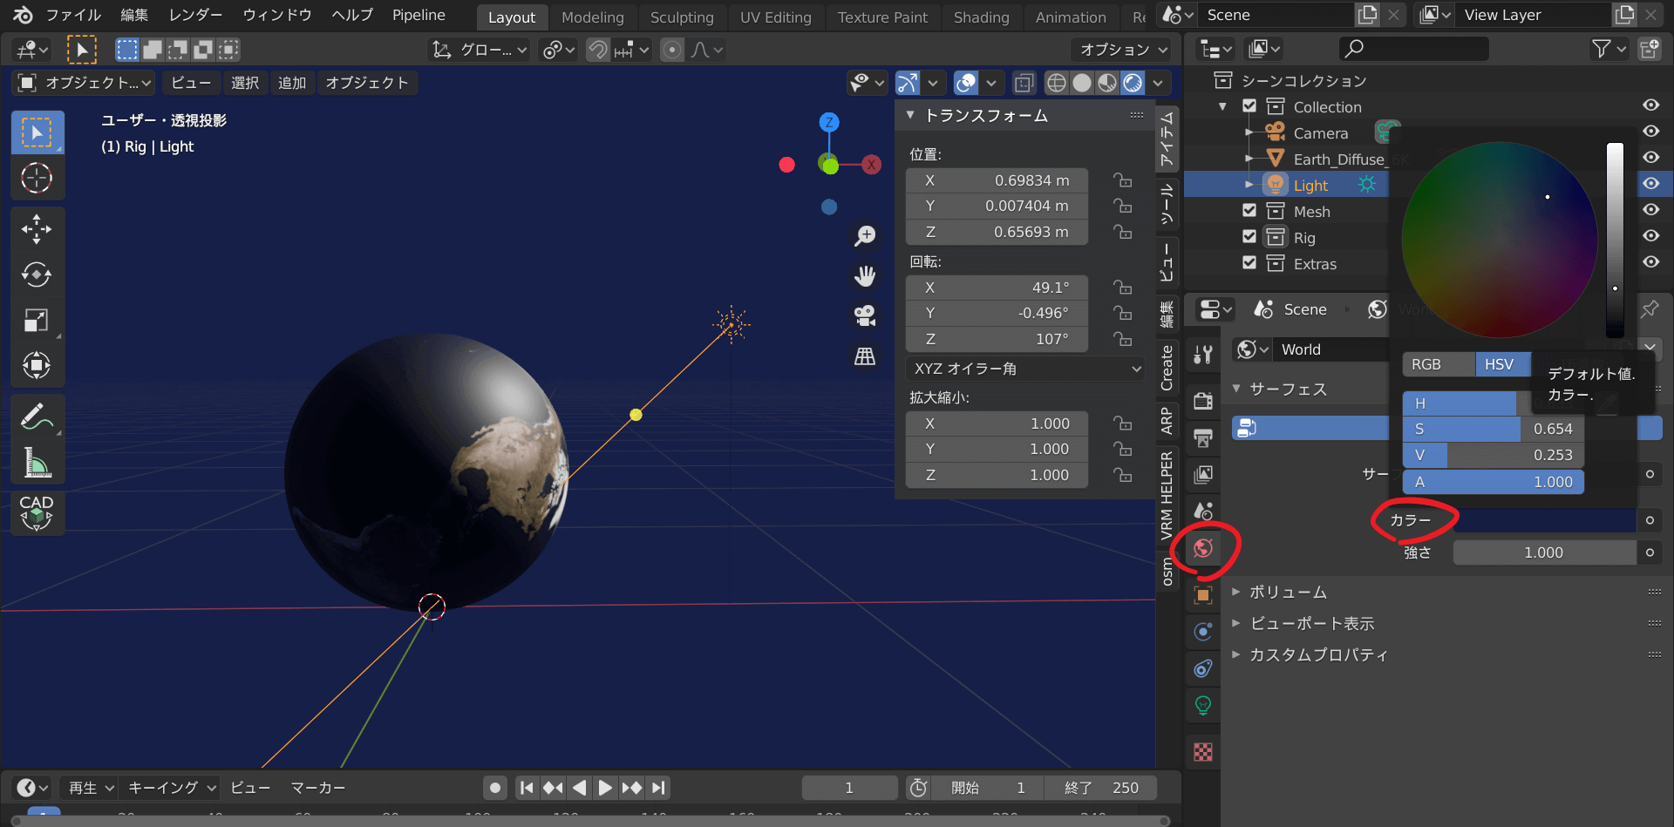Switch color picker to RGB mode

coord(1439,364)
